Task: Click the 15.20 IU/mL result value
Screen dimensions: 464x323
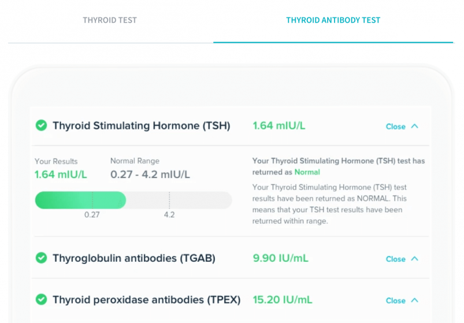Action: (x=283, y=300)
